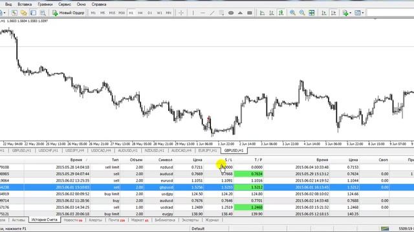Switch to the EURJPY,H1 chart tab
414x232 pixels.
[208, 150]
